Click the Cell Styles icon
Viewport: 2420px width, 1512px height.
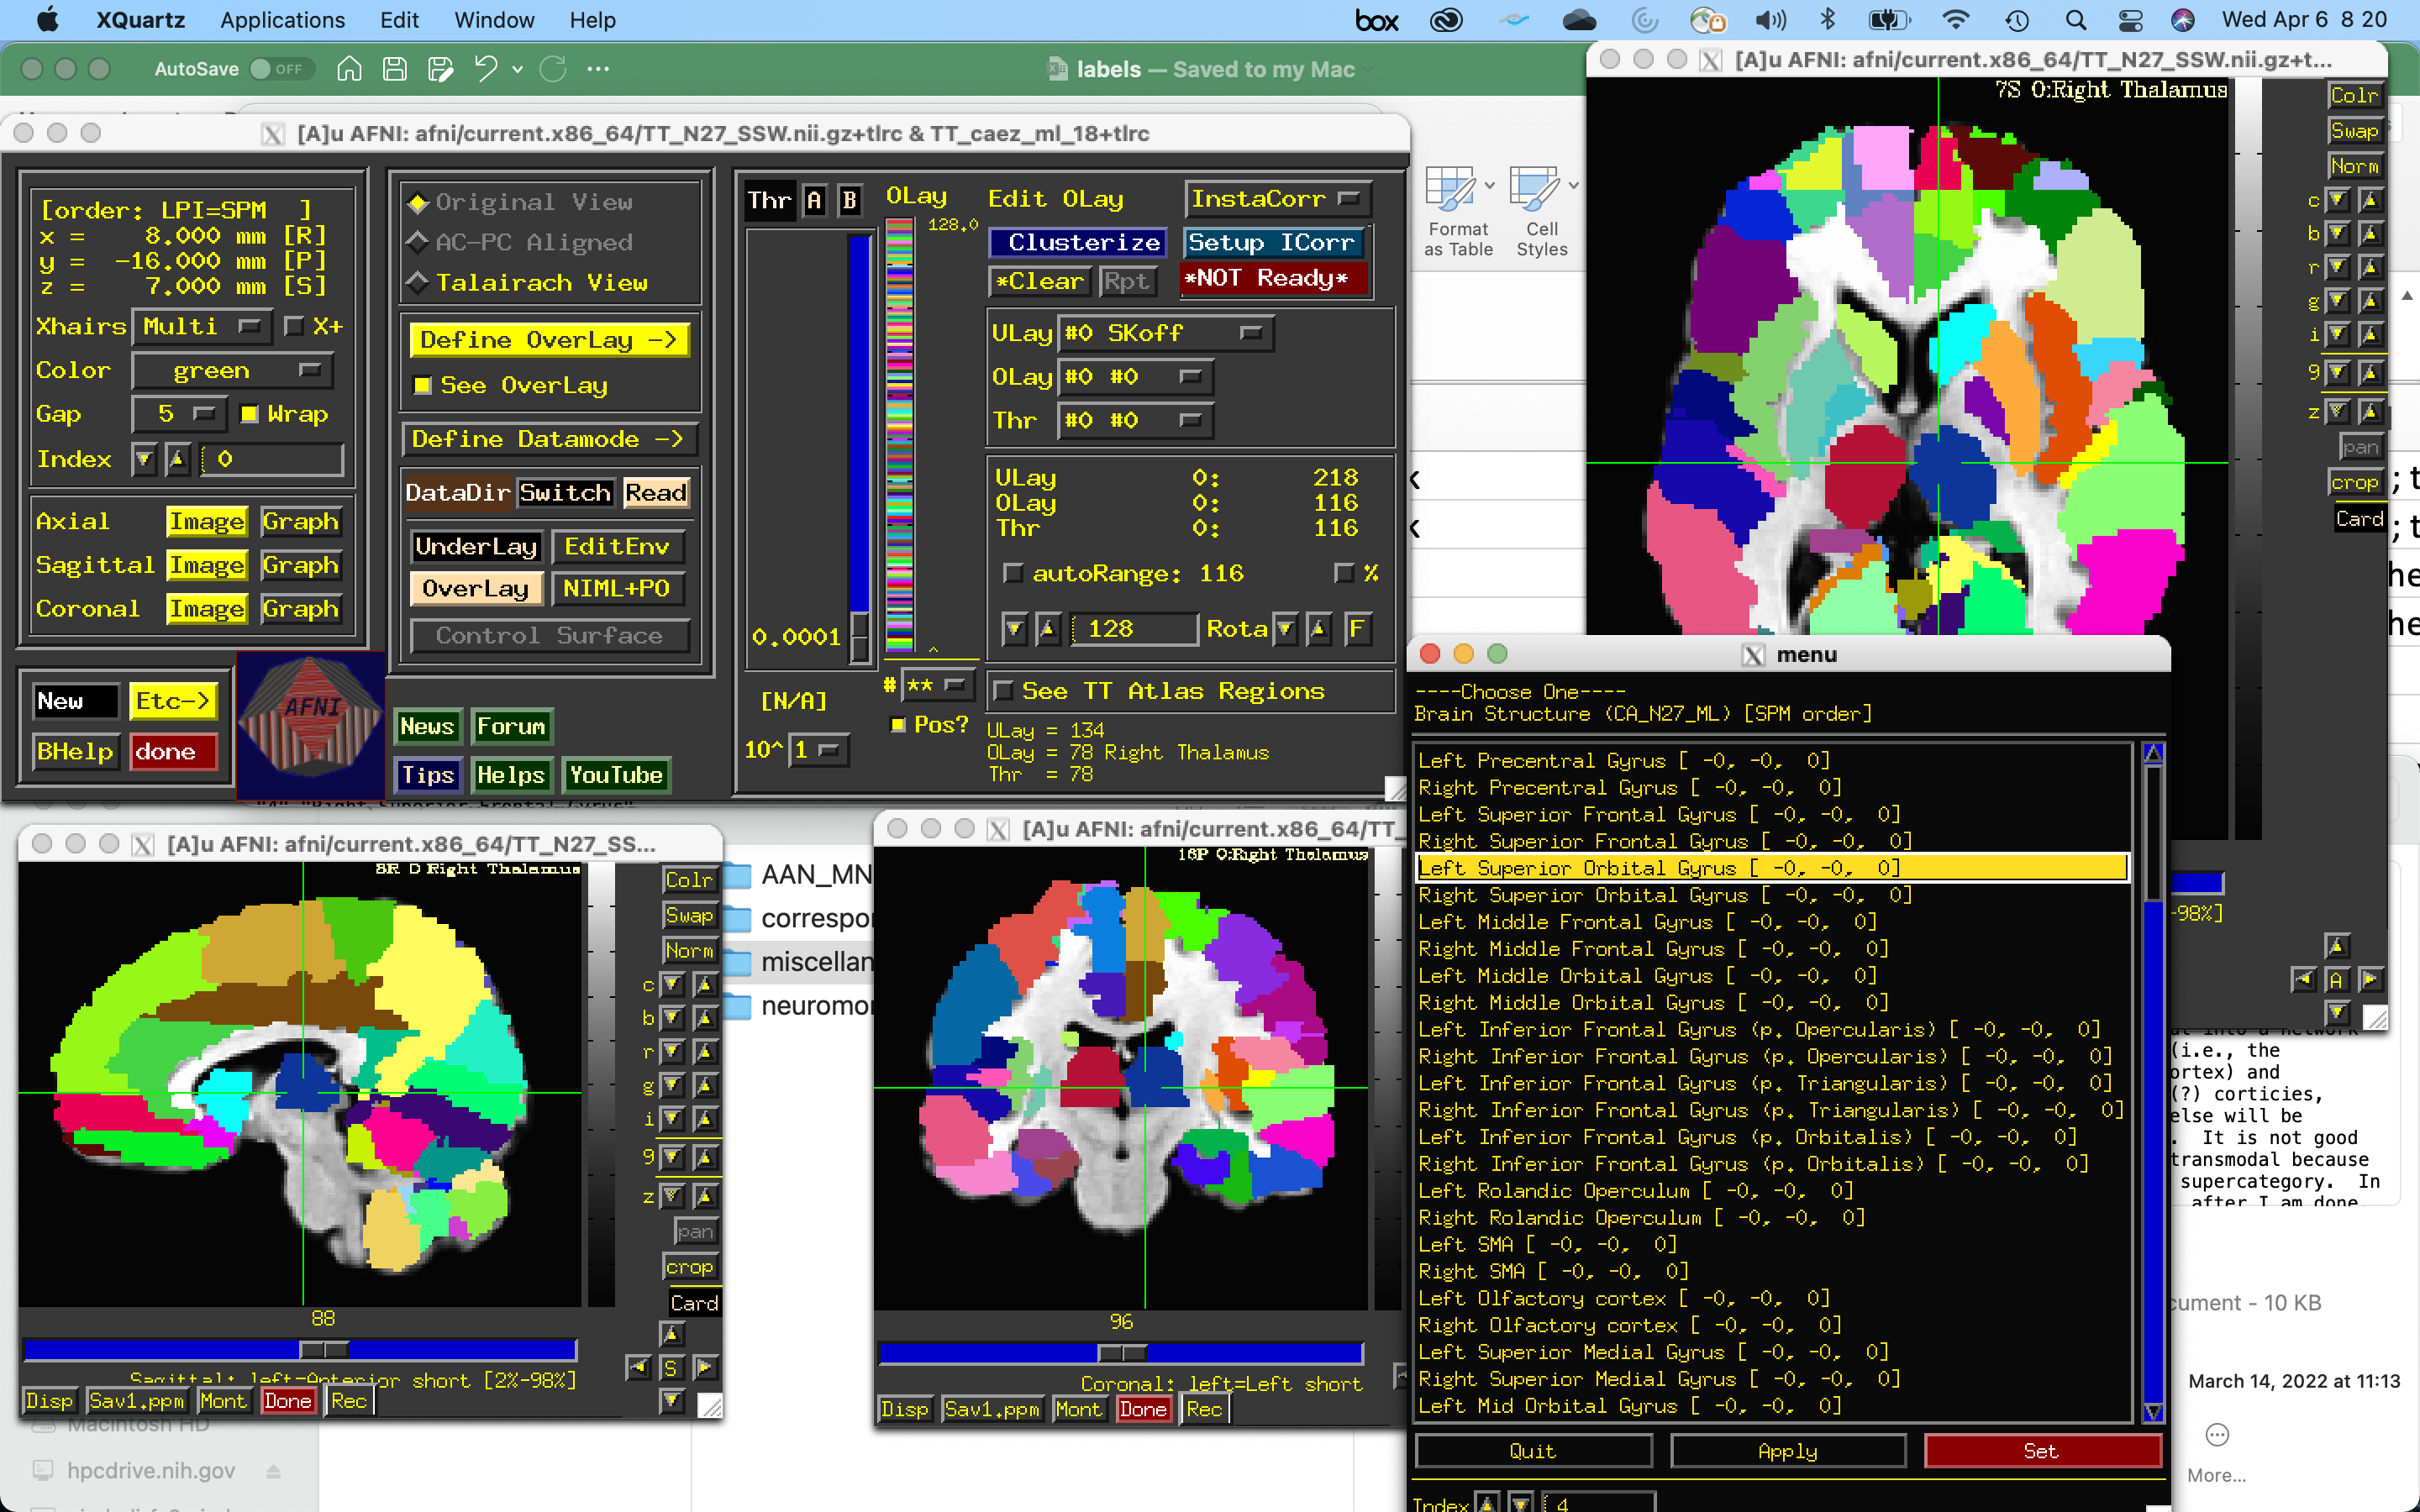pyautogui.click(x=1542, y=212)
